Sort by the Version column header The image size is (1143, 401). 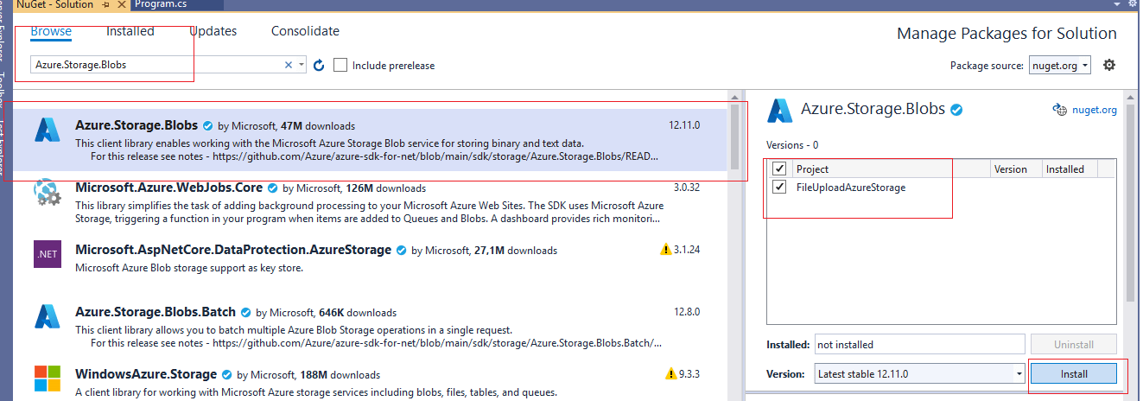coord(1016,169)
